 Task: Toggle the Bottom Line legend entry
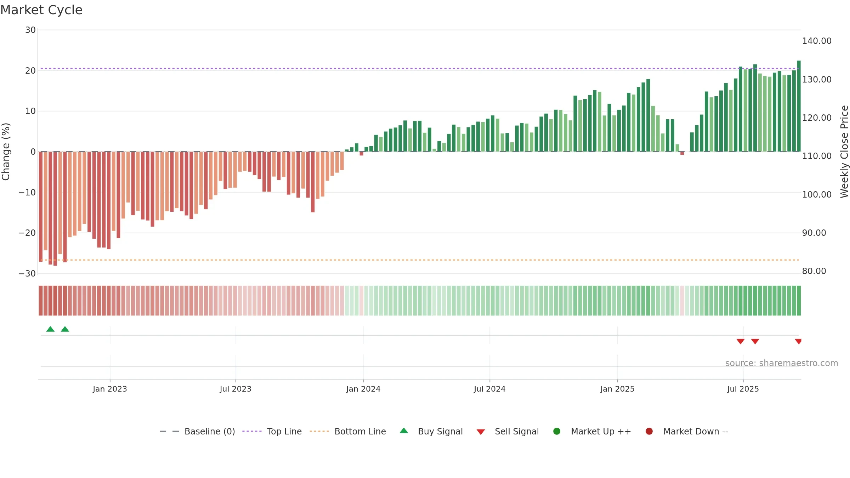[x=348, y=431]
